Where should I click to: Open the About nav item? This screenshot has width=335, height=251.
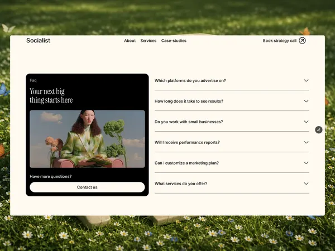(x=130, y=41)
